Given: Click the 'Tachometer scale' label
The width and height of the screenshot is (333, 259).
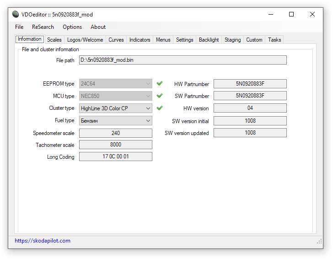Looking at the screenshot, I should point(55,145).
